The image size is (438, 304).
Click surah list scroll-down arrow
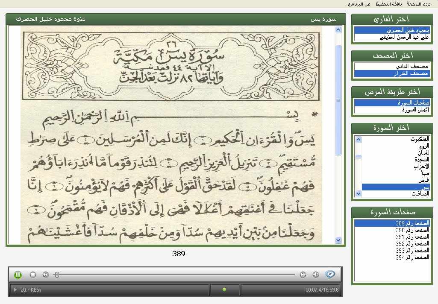pyautogui.click(x=359, y=193)
